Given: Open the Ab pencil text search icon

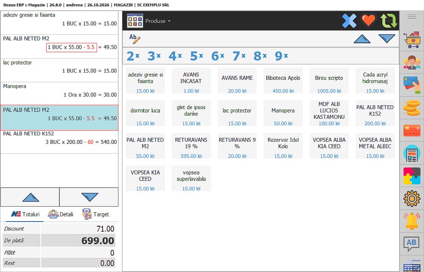Looking at the screenshot, I should point(135,39).
